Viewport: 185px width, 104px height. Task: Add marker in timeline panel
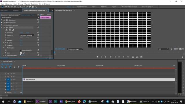click(14, 67)
